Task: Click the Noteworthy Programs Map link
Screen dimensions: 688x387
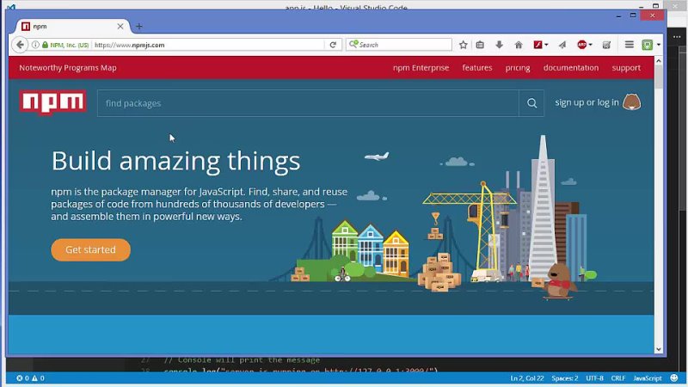Action: coord(68,68)
